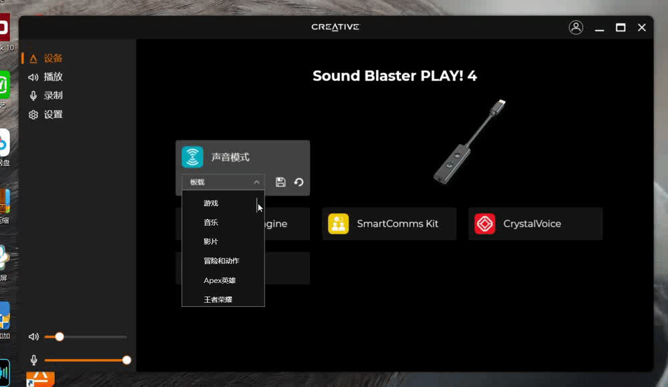
Task: Open the 设备 (Device) sidebar tab
Action: tap(46, 58)
